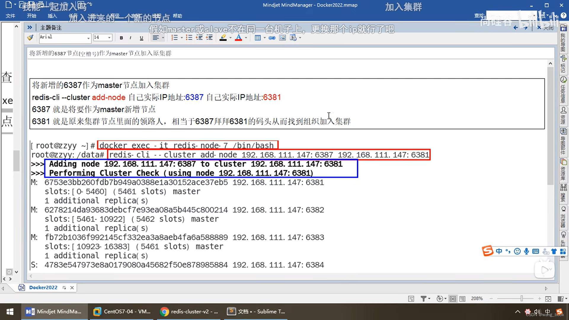Open the font size 14 dropdown
This screenshot has height=320, width=569.
click(109, 38)
